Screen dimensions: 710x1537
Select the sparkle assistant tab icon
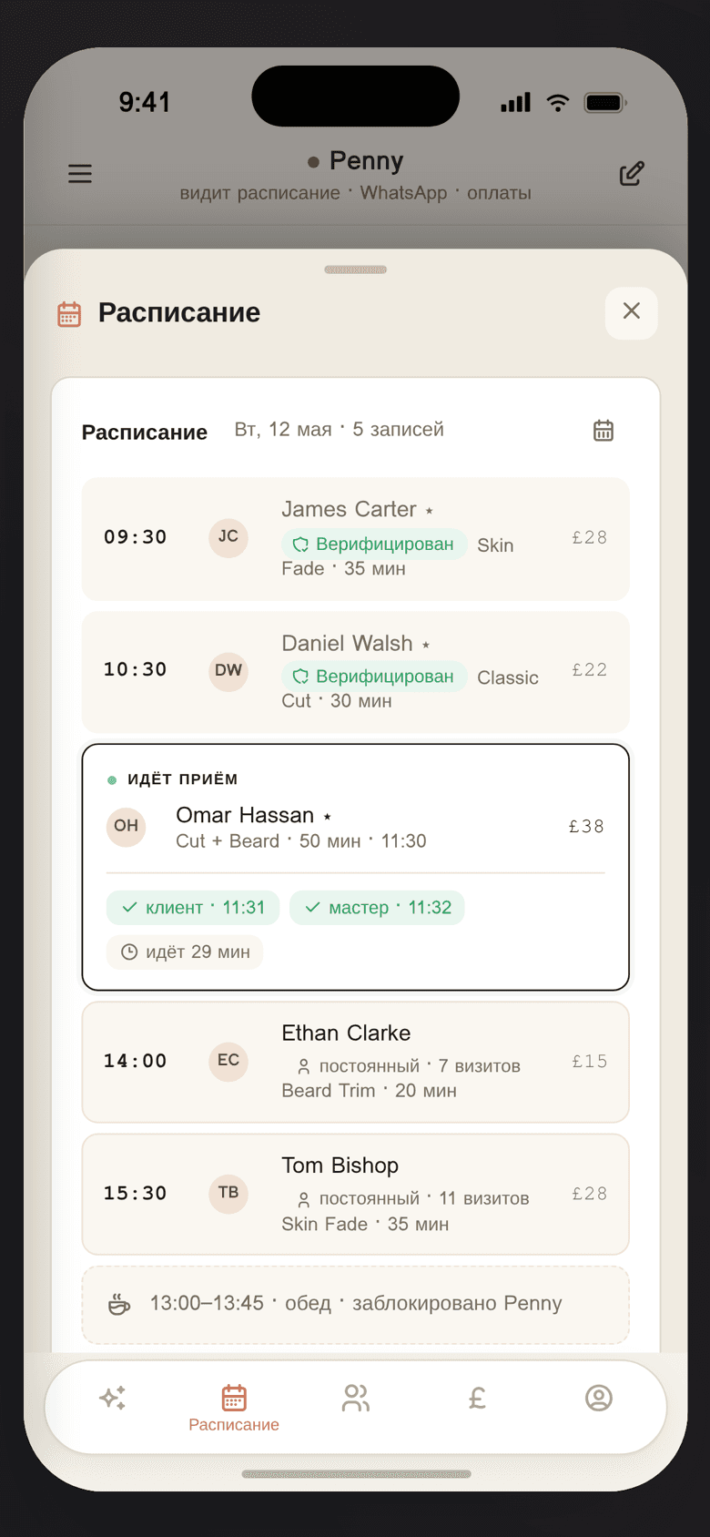(x=113, y=1398)
